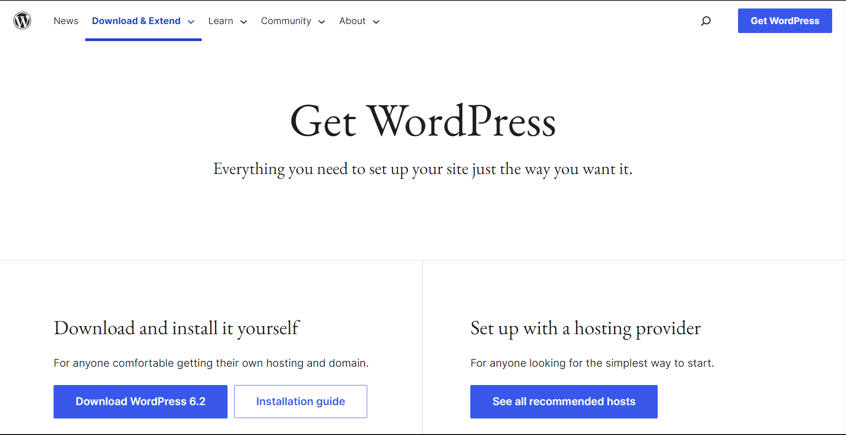Image resolution: width=846 pixels, height=435 pixels.
Task: Click Download WordPress 6.2 button
Action: point(141,402)
